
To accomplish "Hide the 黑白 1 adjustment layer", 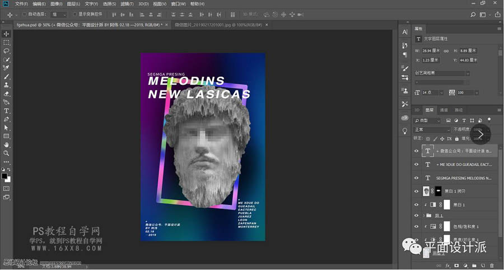I will tap(417, 205).
